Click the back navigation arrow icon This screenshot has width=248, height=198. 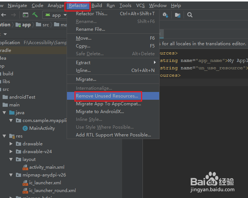[x=3, y=15]
